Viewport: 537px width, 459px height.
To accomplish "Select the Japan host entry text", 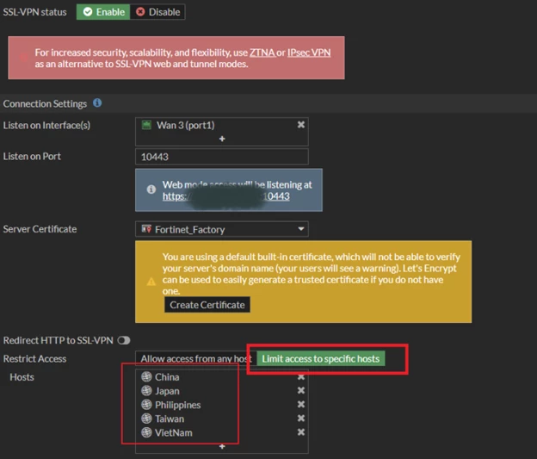I will click(167, 391).
